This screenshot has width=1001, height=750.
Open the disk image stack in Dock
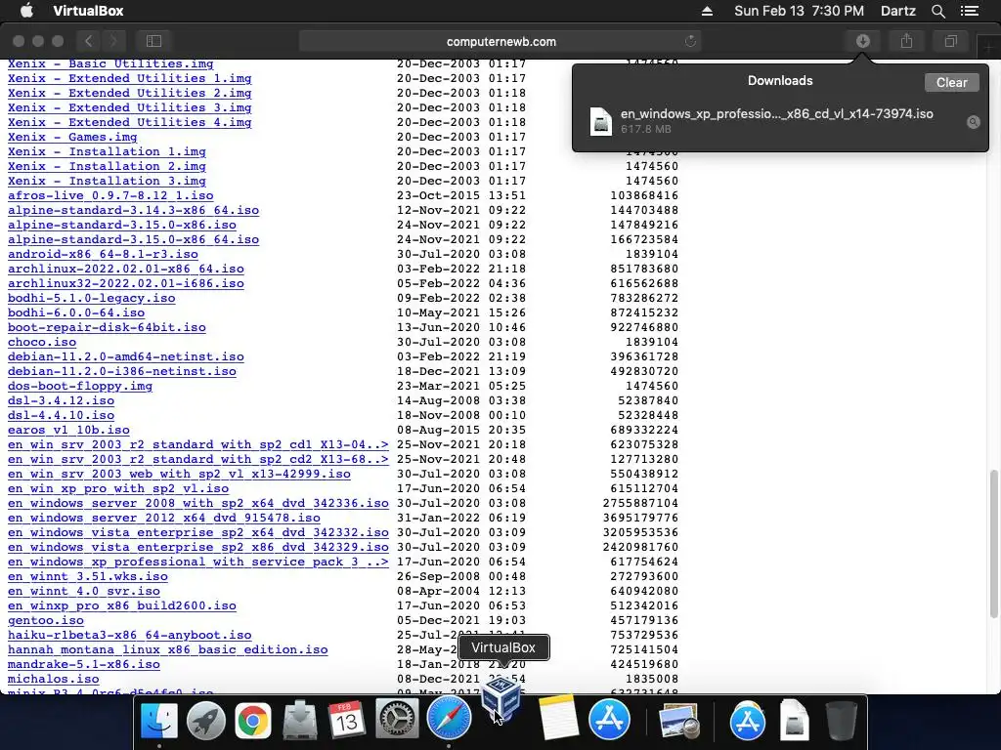coord(794,721)
